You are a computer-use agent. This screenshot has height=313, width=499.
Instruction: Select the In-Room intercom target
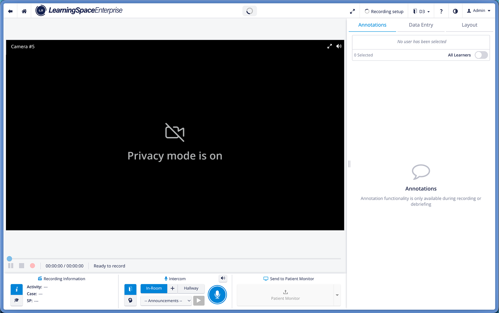[x=154, y=288]
